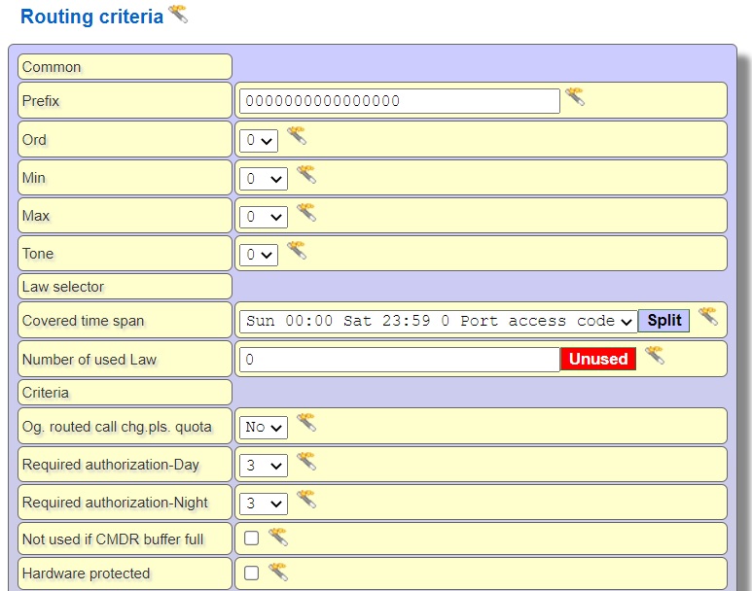Click wand icon in Required authorization-Night row
The height and width of the screenshot is (591, 752).
coord(306,500)
